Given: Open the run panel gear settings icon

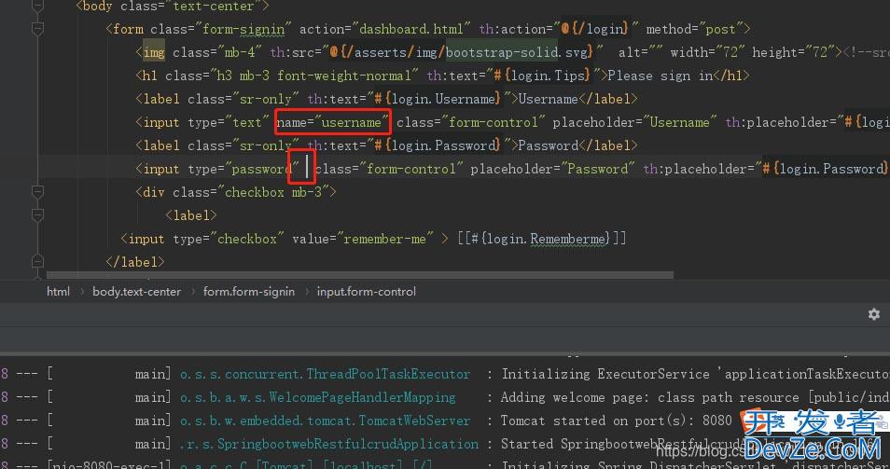Looking at the screenshot, I should [x=873, y=313].
